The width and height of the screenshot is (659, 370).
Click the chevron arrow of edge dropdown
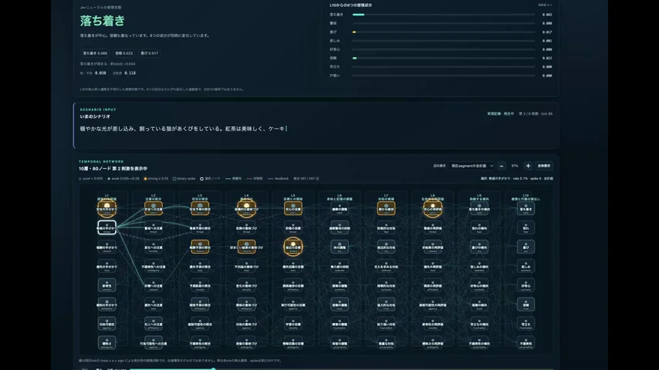tap(491, 166)
